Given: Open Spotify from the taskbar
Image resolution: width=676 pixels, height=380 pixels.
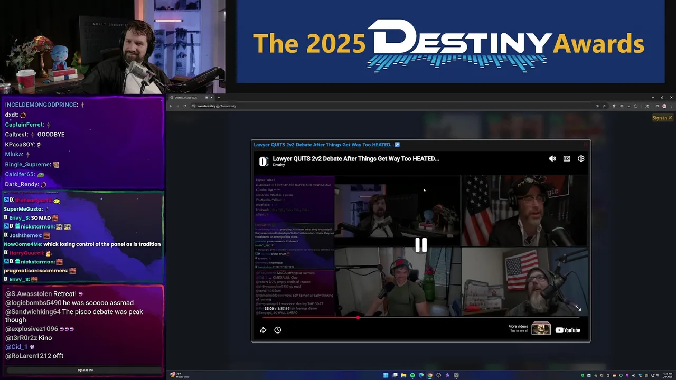Looking at the screenshot, I should tap(412, 375).
